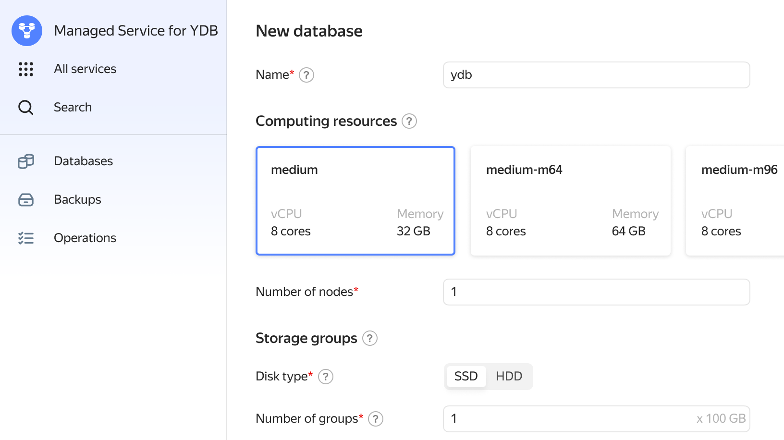
Task: Click the Operations checklist icon
Action: coord(26,238)
